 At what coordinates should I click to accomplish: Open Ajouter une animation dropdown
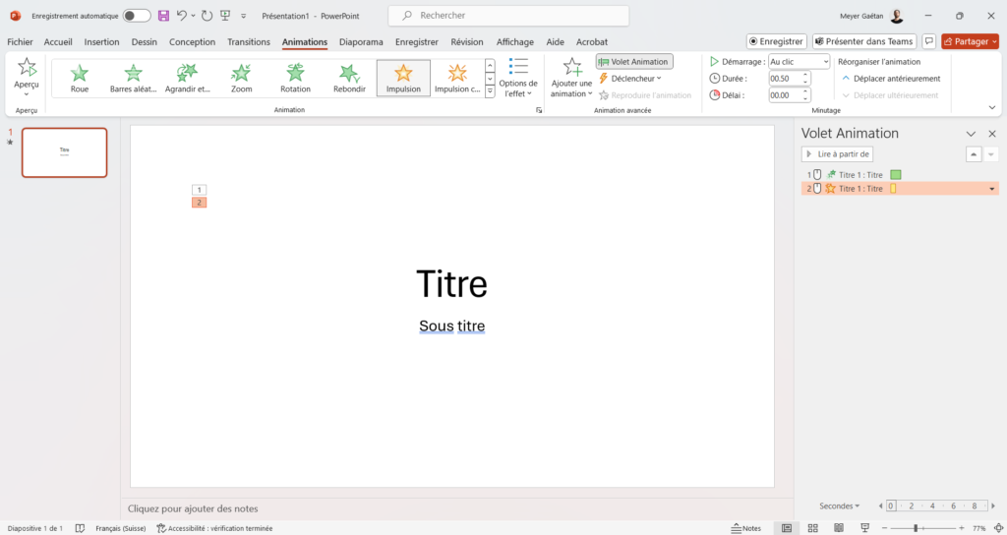click(x=571, y=78)
